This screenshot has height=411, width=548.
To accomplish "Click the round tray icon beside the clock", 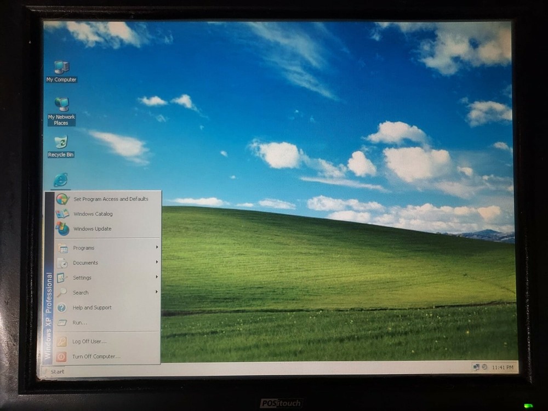I will click(x=484, y=367).
